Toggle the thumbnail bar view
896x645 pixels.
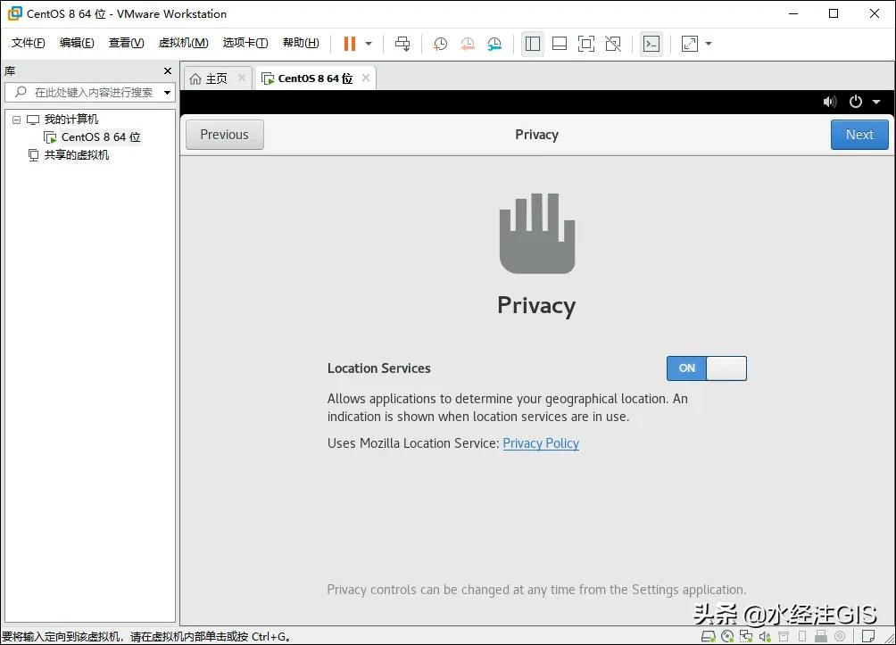[x=560, y=43]
